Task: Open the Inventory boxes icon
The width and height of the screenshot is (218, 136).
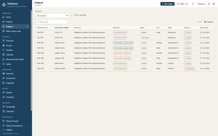Action: pyautogui.click(x=4, y=74)
